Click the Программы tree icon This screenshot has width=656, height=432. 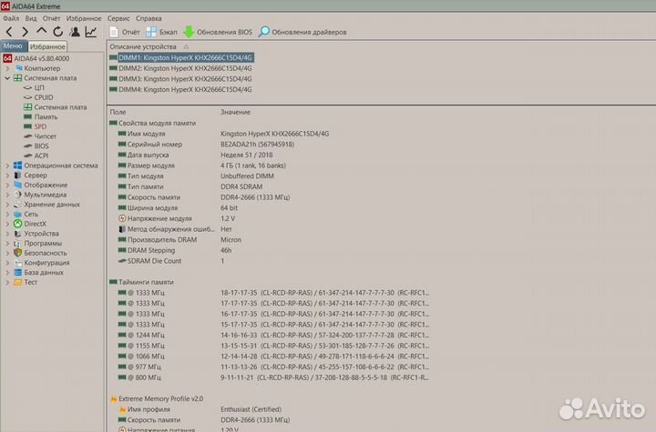pyautogui.click(x=18, y=243)
